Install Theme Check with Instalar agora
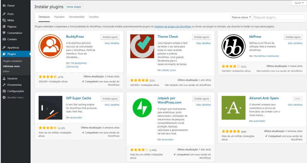307x163 pixels. 201,37
